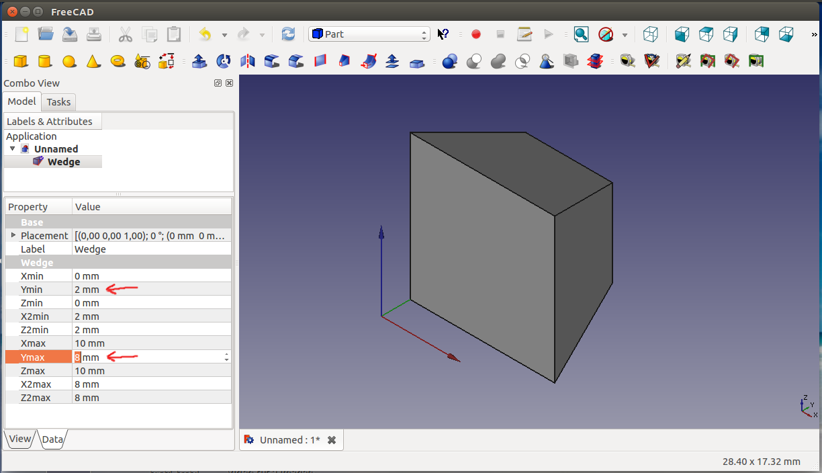The width and height of the screenshot is (822, 473).
Task: Select the cone primitive tool
Action: click(x=93, y=61)
